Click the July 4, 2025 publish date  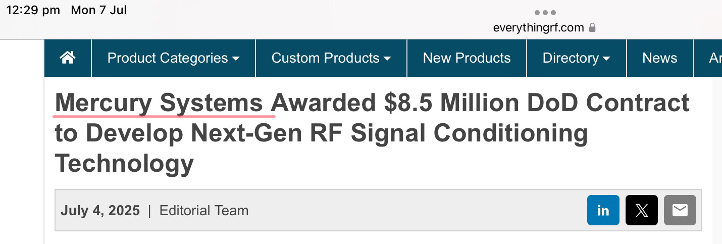pyautogui.click(x=100, y=211)
